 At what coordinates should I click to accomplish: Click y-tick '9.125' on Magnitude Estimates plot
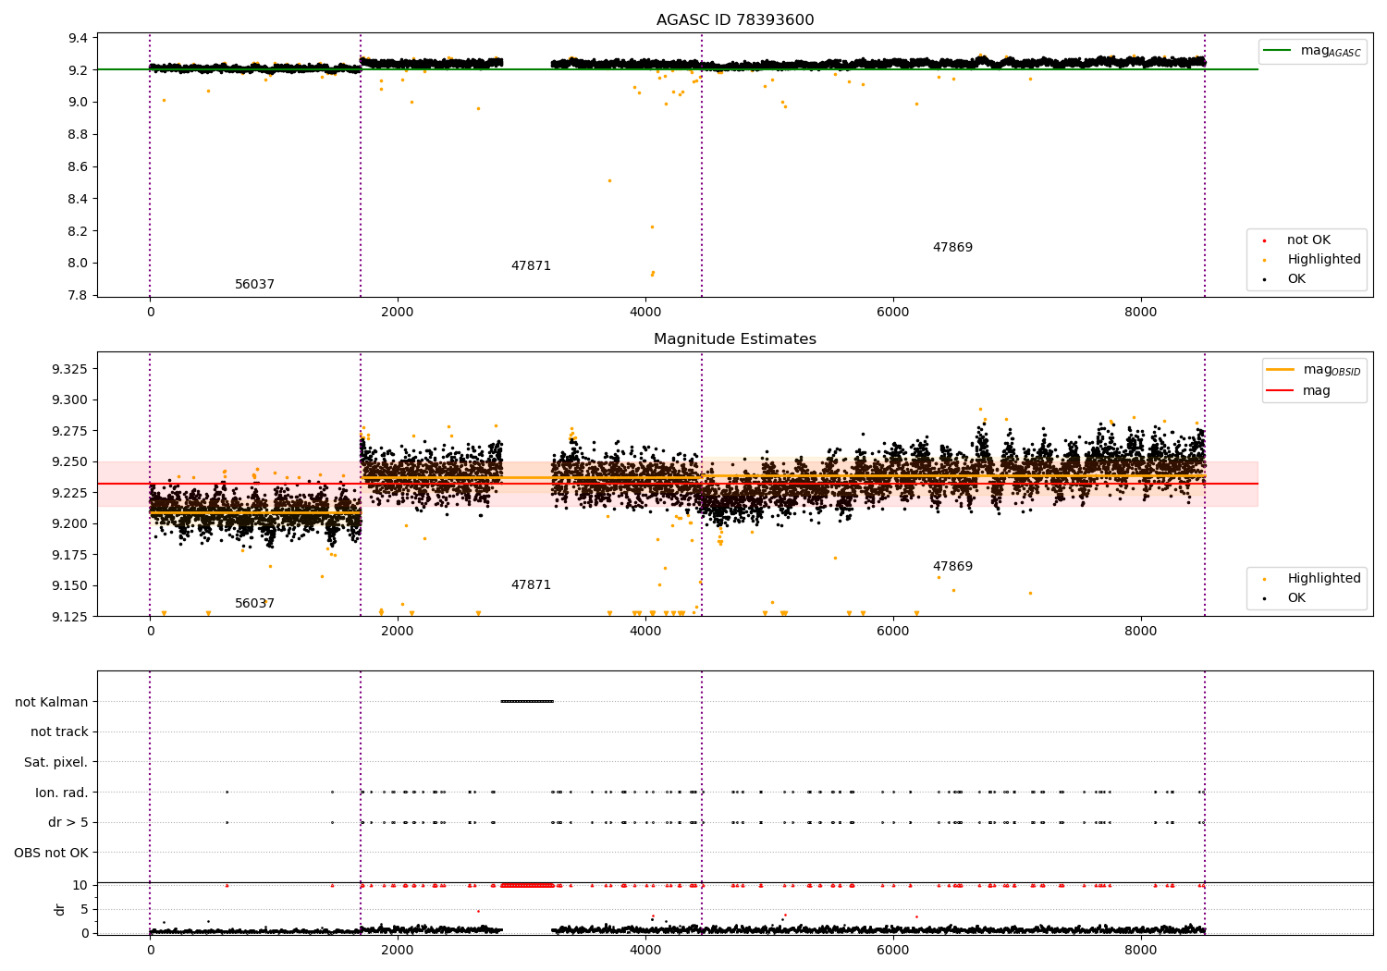(x=70, y=617)
